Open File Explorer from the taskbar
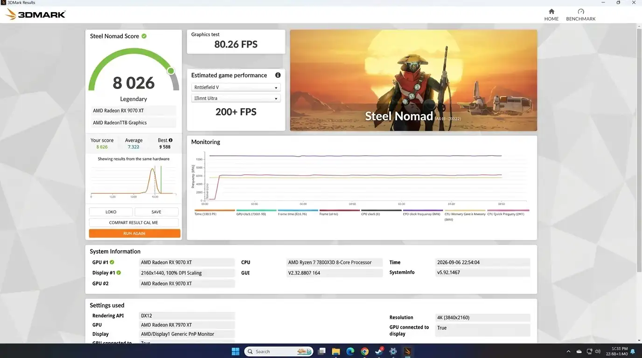Screen dimensions: 642x358 pyautogui.click(x=336, y=351)
